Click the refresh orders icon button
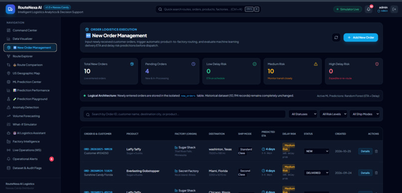Screen dimensions: 402x193 coord(336,37)
